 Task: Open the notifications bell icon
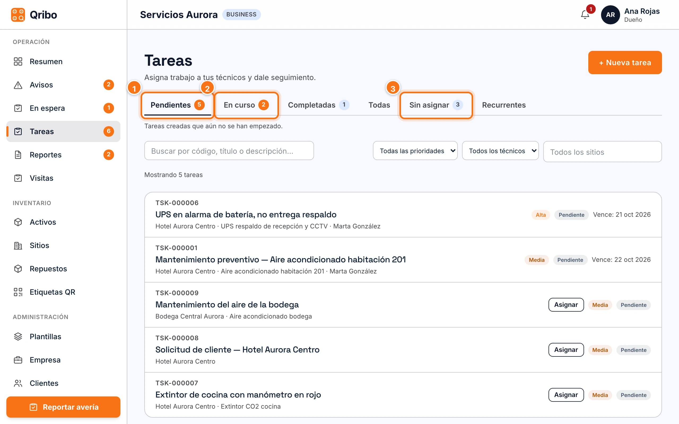point(585,15)
